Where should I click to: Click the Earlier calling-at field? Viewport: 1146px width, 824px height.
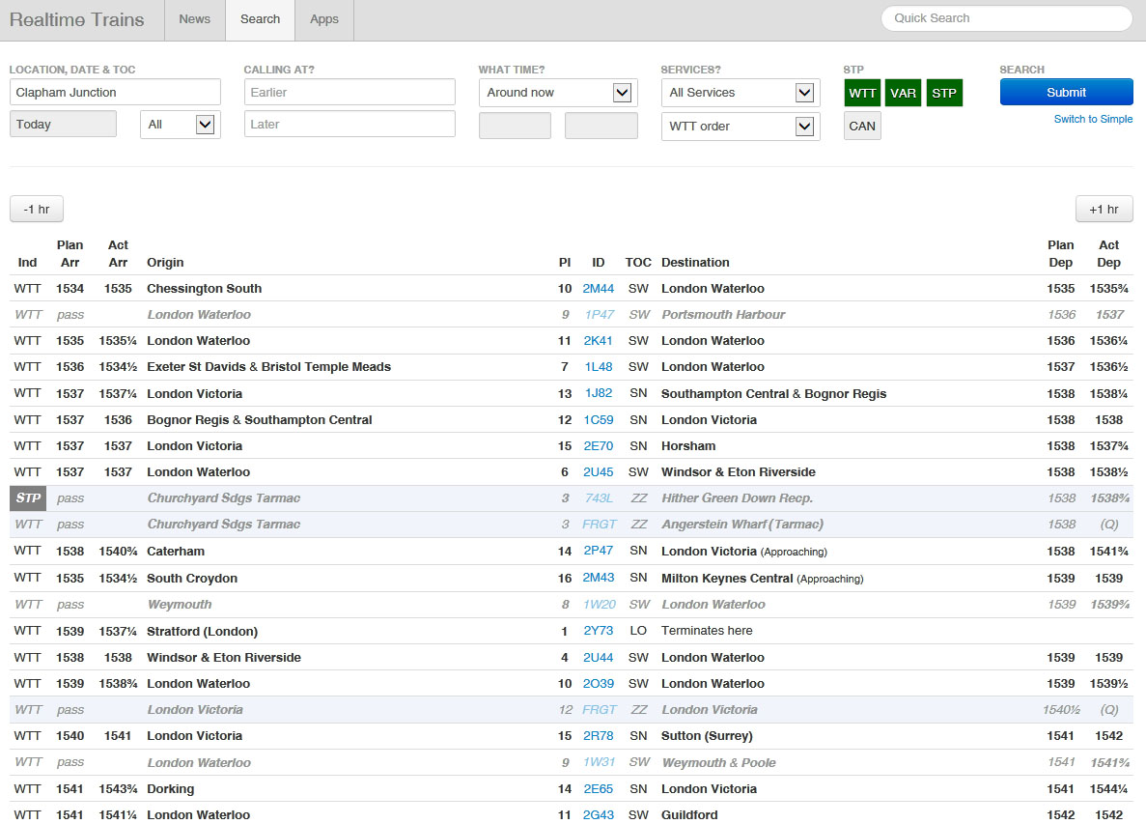click(x=349, y=92)
